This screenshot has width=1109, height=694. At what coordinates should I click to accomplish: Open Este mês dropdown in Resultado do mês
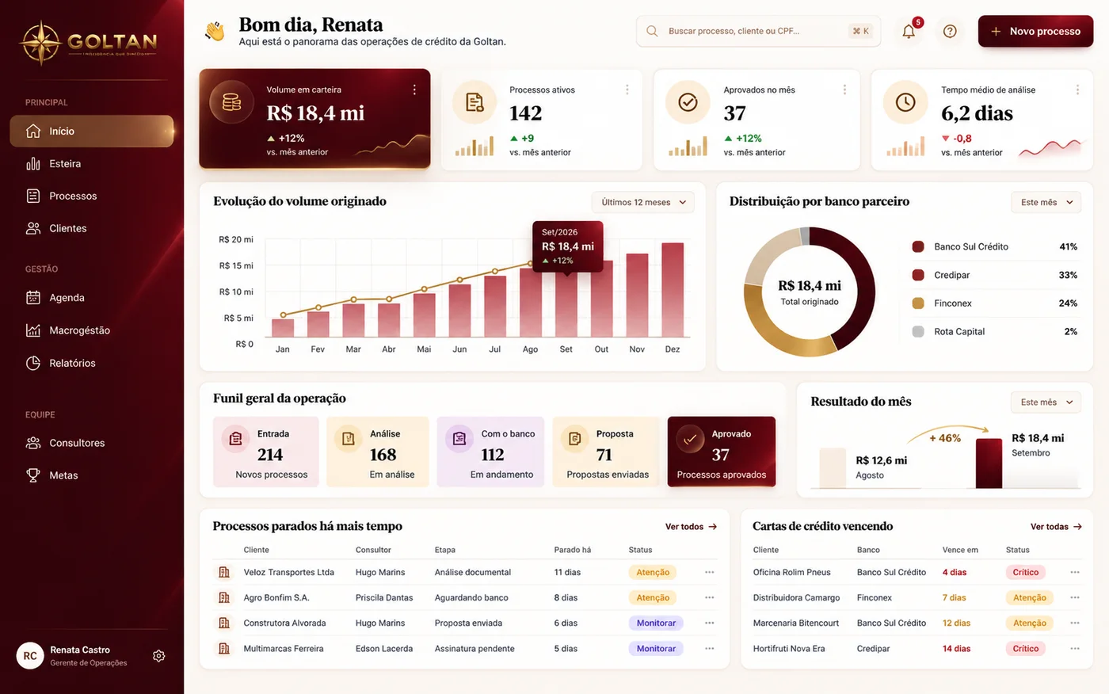[x=1046, y=402]
